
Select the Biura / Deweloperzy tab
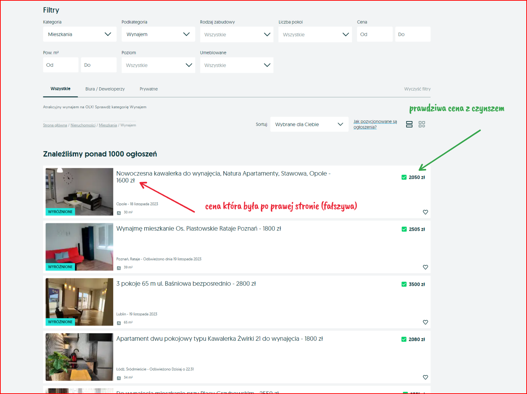pos(105,89)
